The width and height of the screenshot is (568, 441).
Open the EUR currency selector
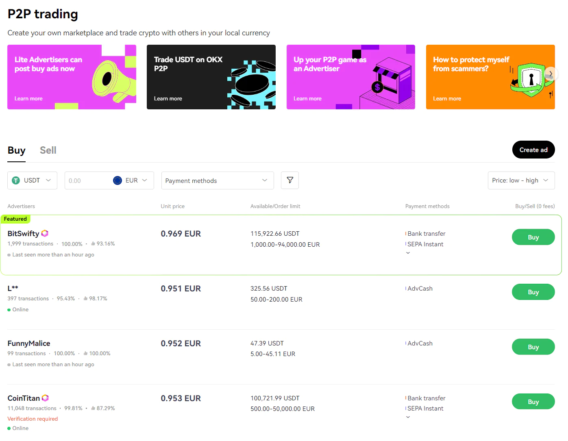pyautogui.click(x=131, y=180)
